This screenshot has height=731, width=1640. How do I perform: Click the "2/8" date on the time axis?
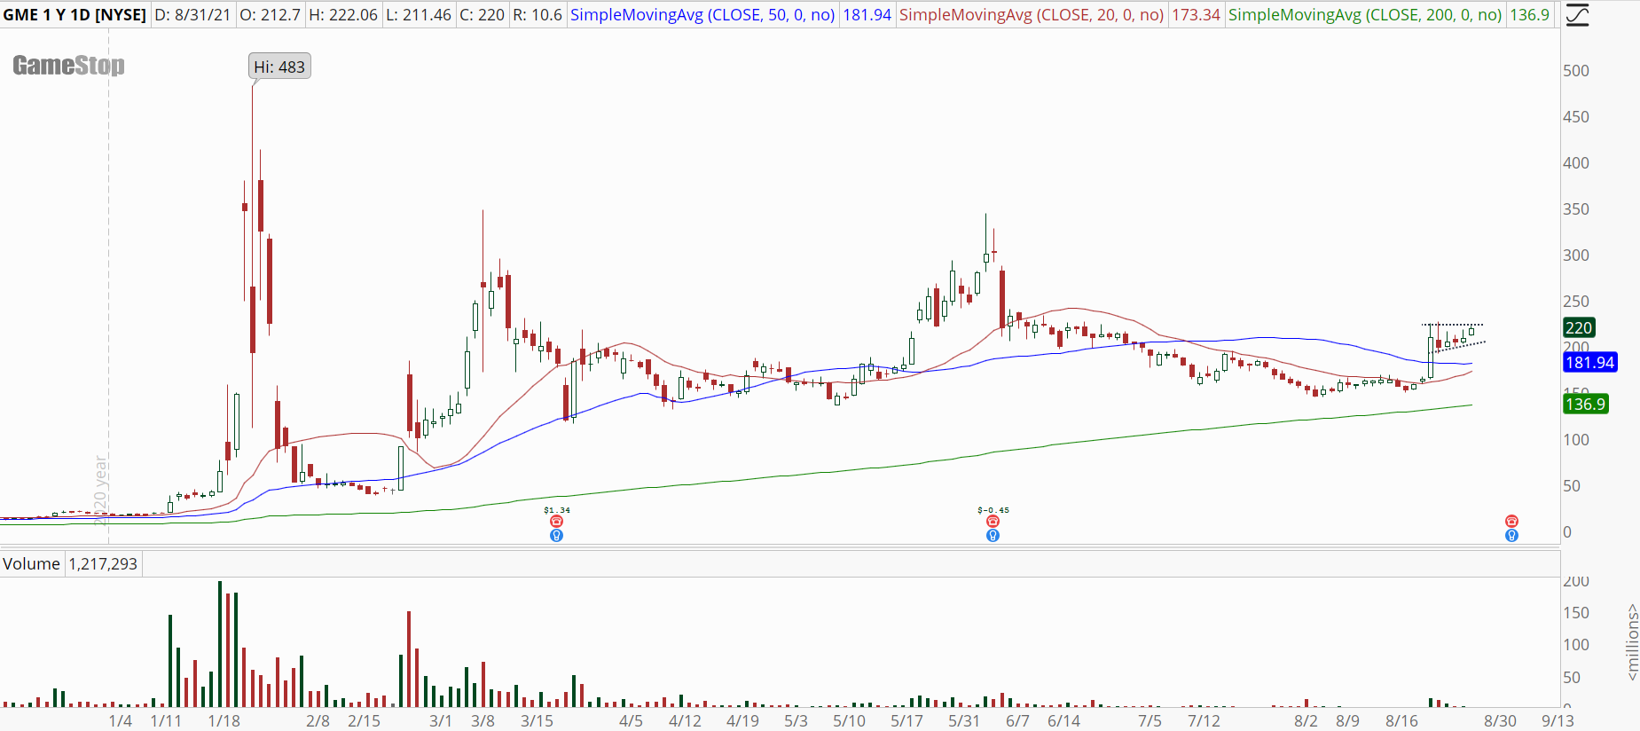318,721
